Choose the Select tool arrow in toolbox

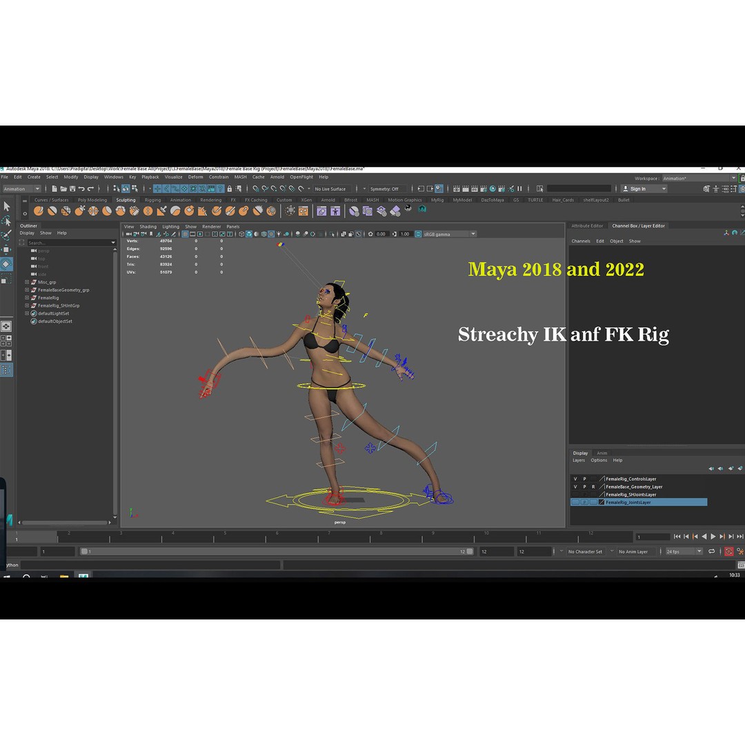[x=7, y=206]
